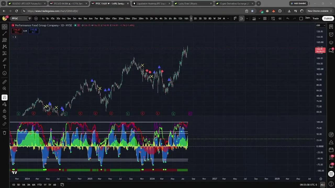Click the add symbol plus icon
This screenshot has height=188, width=335.
36,19
